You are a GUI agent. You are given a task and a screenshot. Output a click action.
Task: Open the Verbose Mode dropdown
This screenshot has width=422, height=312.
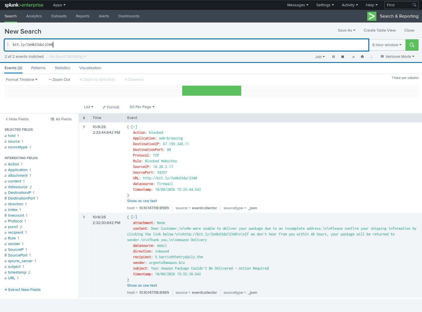(x=397, y=57)
